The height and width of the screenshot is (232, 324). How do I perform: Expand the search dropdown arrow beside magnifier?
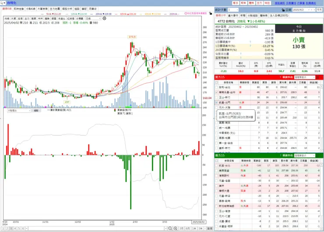[4, 3]
